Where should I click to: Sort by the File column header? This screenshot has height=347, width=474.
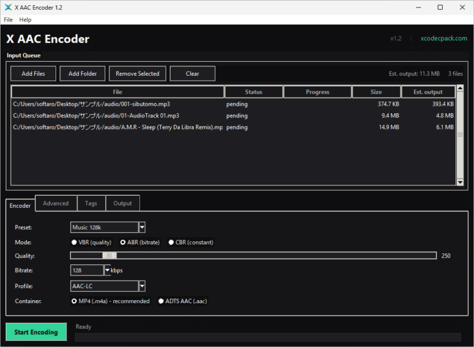(x=117, y=92)
